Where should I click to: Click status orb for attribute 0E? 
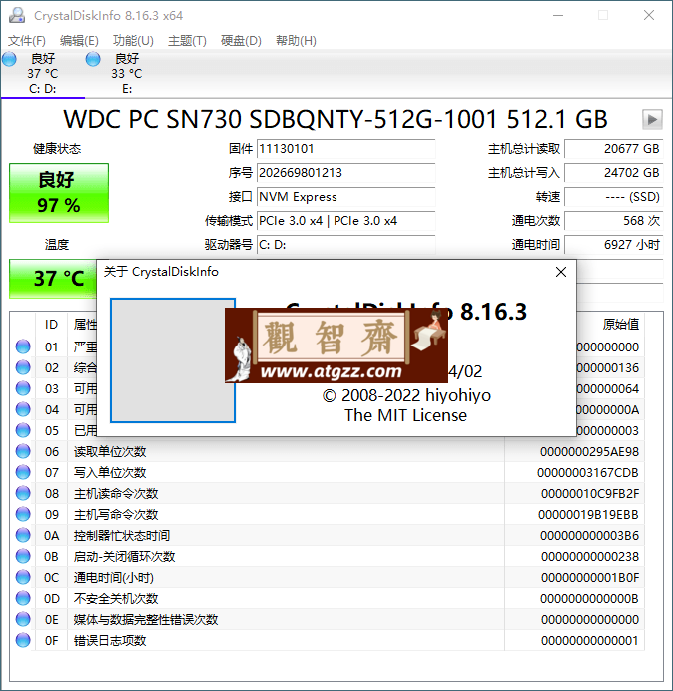click(x=23, y=620)
